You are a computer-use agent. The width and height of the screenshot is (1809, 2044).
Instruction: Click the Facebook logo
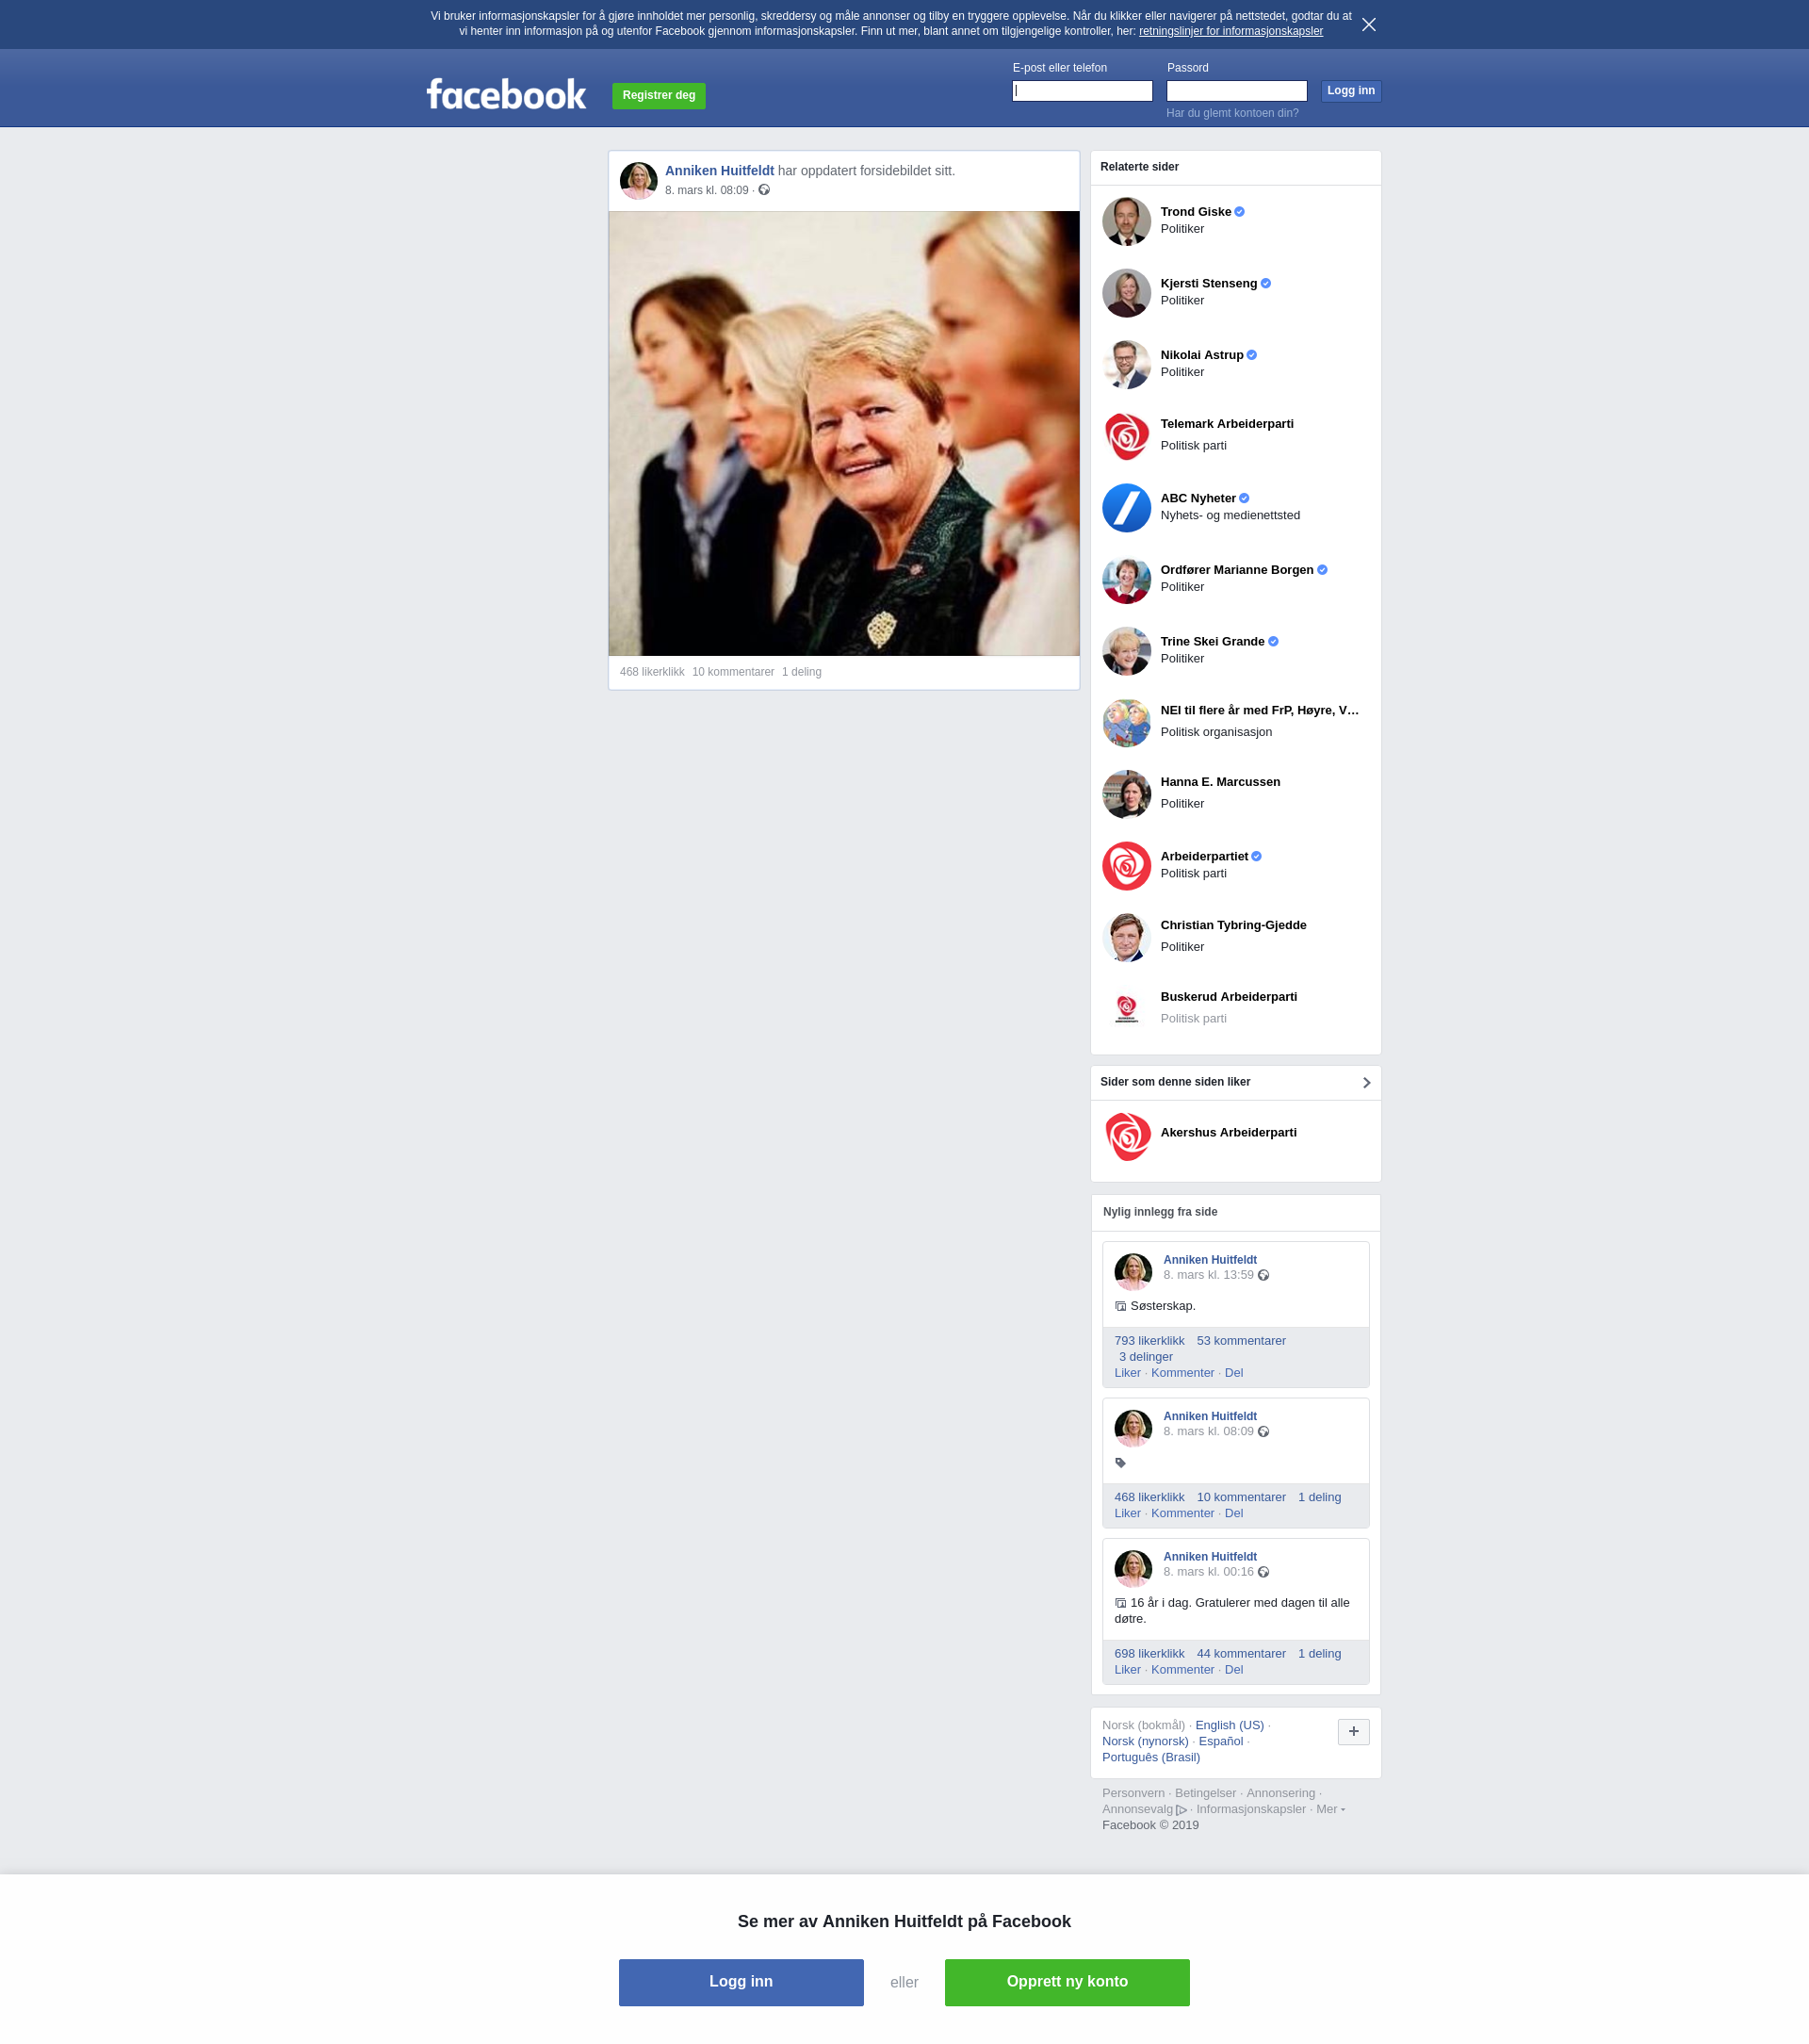[506, 95]
